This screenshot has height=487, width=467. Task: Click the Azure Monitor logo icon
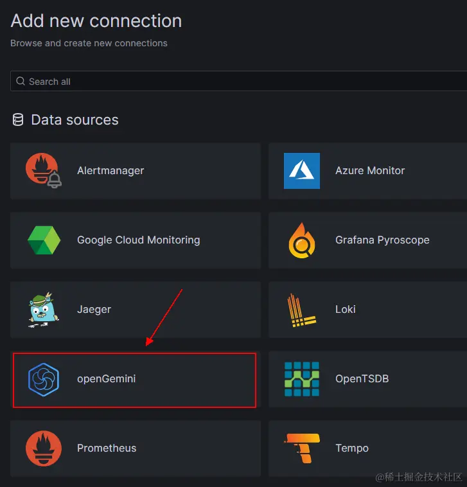tap(302, 171)
